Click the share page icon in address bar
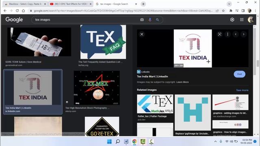This screenshot has width=260, height=146. tap(217, 11)
